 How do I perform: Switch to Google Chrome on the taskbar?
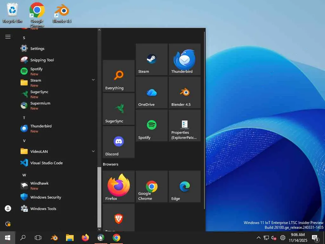click(x=116, y=238)
